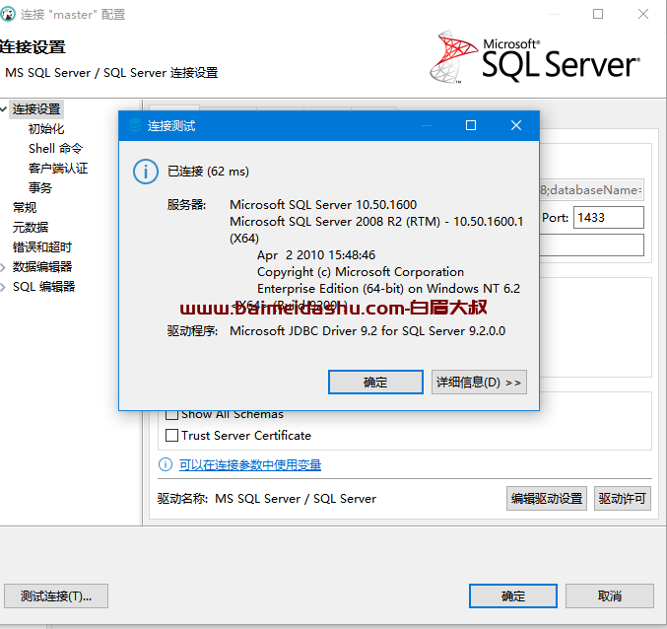The image size is (667, 629).
Task: Maximize the 连接 master 配置 window
Action: point(598,15)
